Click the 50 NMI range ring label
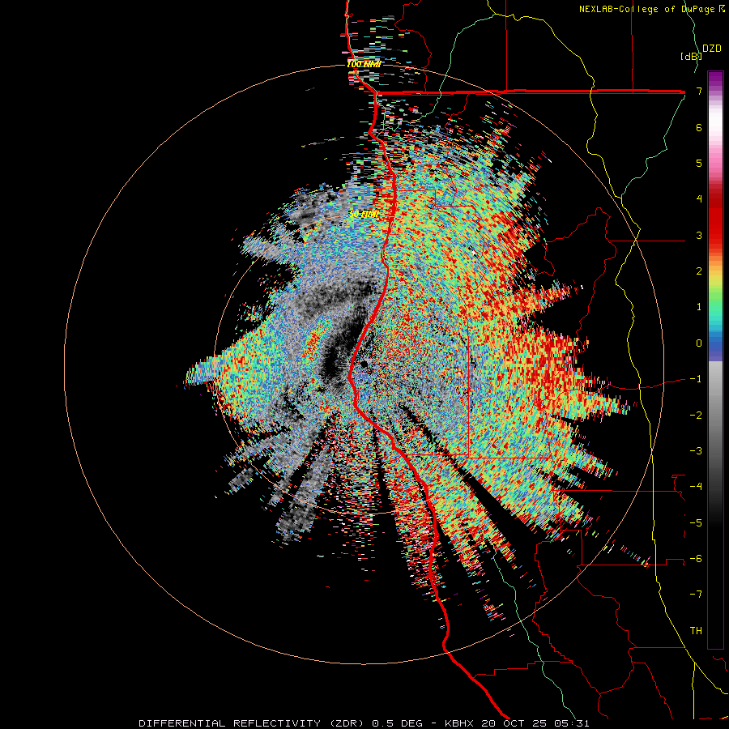 point(363,215)
